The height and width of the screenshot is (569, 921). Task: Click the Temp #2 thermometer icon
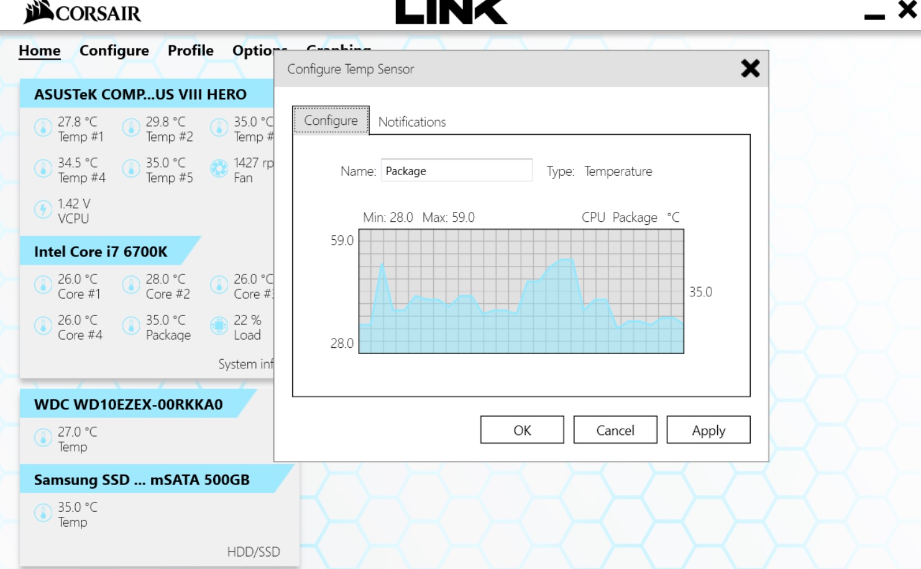point(131,127)
